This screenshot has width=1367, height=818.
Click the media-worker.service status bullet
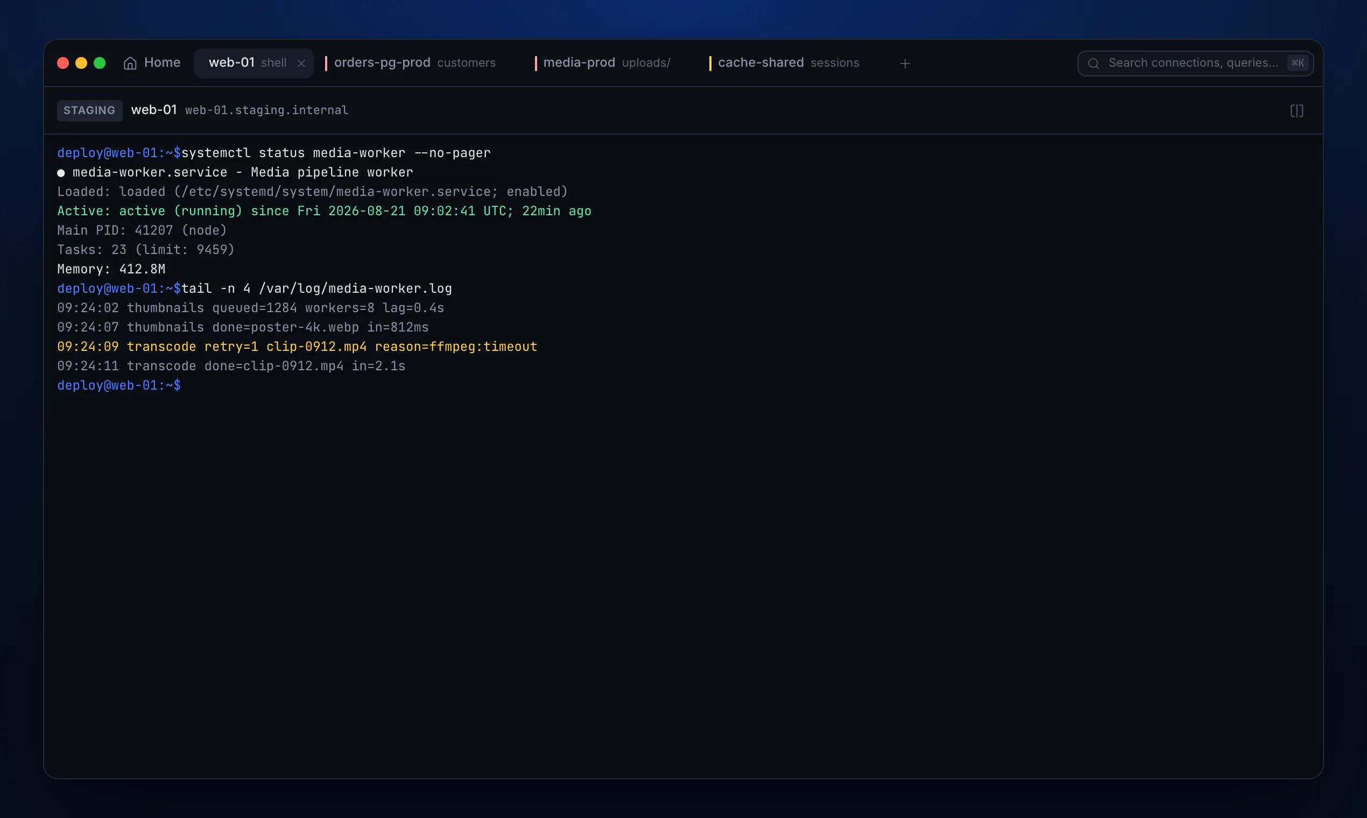click(61, 173)
